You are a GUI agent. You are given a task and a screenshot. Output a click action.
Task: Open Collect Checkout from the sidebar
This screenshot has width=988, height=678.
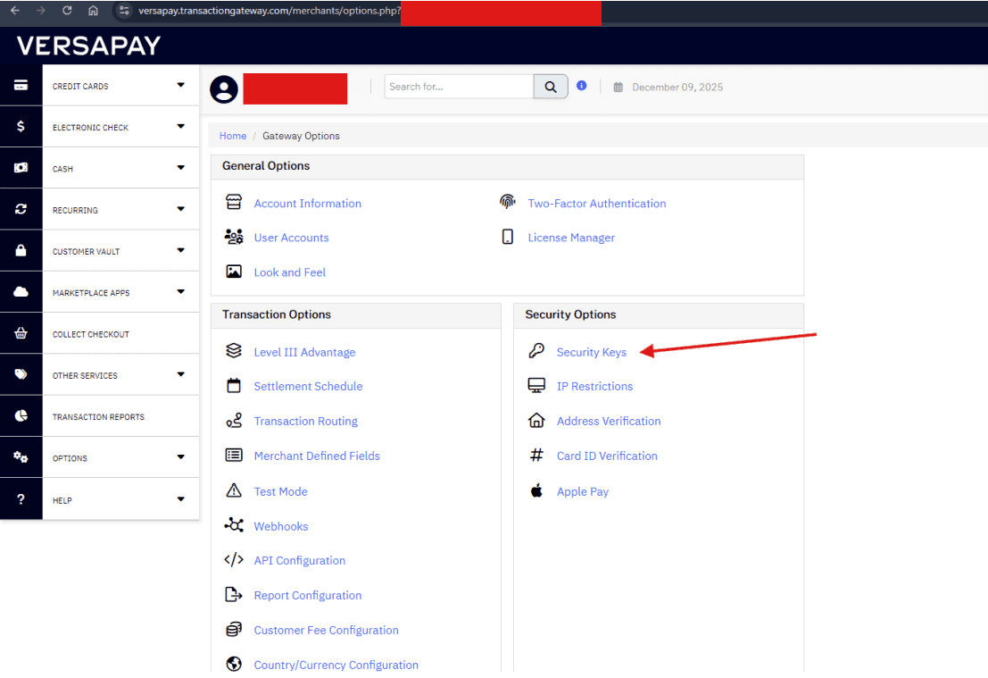click(91, 334)
